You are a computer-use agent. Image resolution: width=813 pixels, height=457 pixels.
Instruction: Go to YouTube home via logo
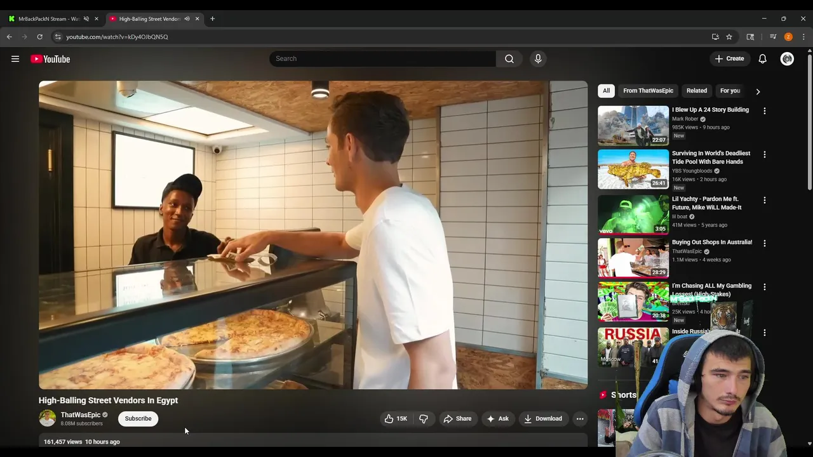coord(50,59)
